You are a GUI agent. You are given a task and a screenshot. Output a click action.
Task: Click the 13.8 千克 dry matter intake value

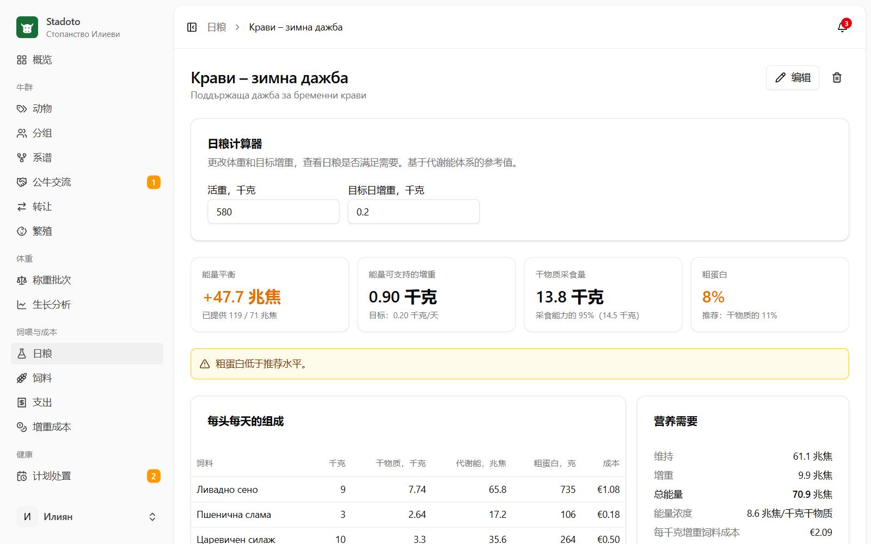pos(569,297)
